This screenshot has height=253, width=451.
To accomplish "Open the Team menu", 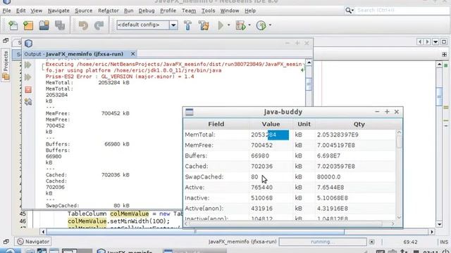I will (189, 11).
